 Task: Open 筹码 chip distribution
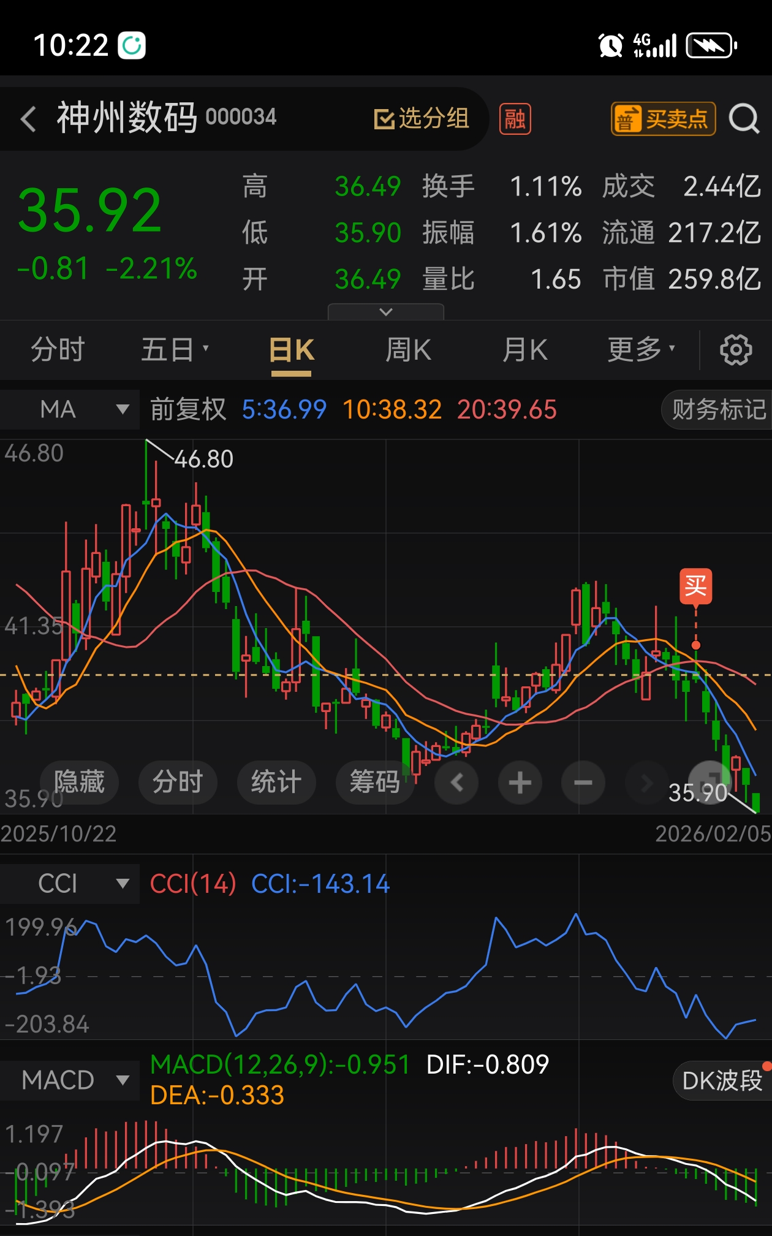point(375,783)
